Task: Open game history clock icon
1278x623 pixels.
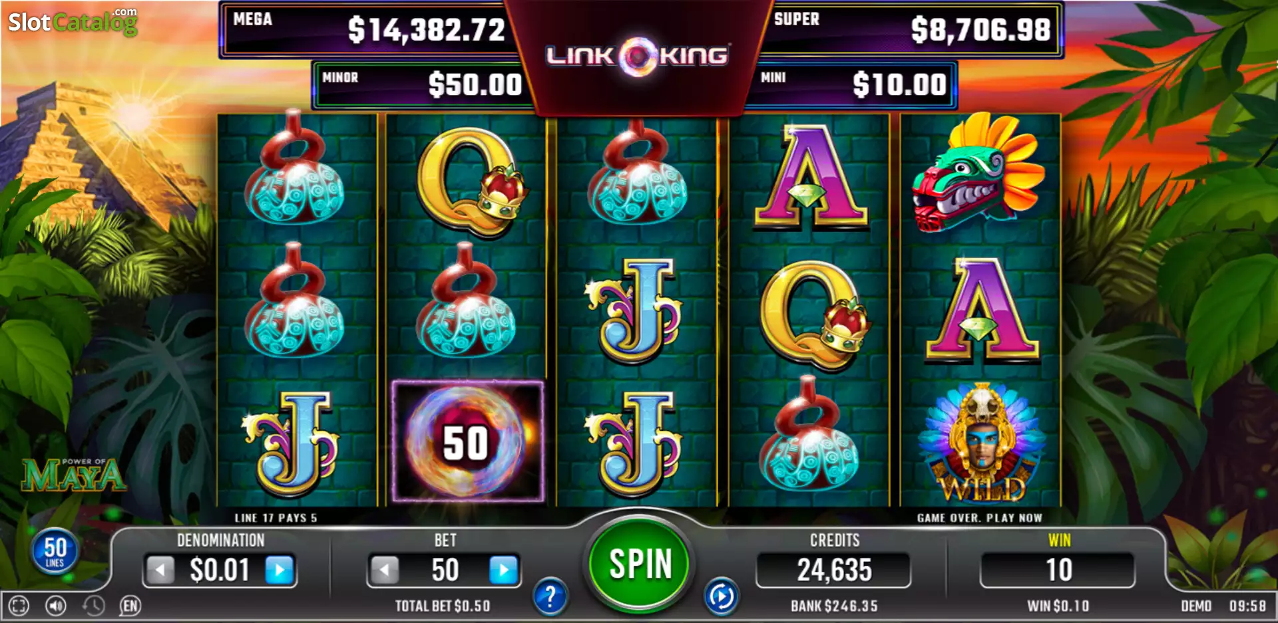Action: [93, 606]
